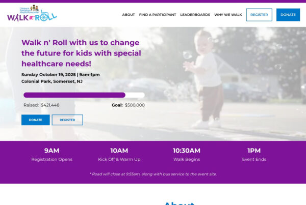Open Find a Participant page

(158, 15)
